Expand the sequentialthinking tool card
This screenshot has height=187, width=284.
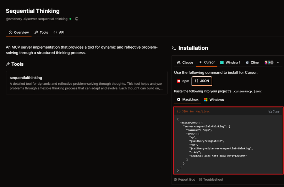click(86, 82)
